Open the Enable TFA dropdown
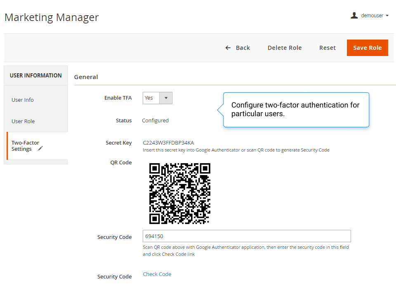The width and height of the screenshot is (396, 290). (x=157, y=98)
